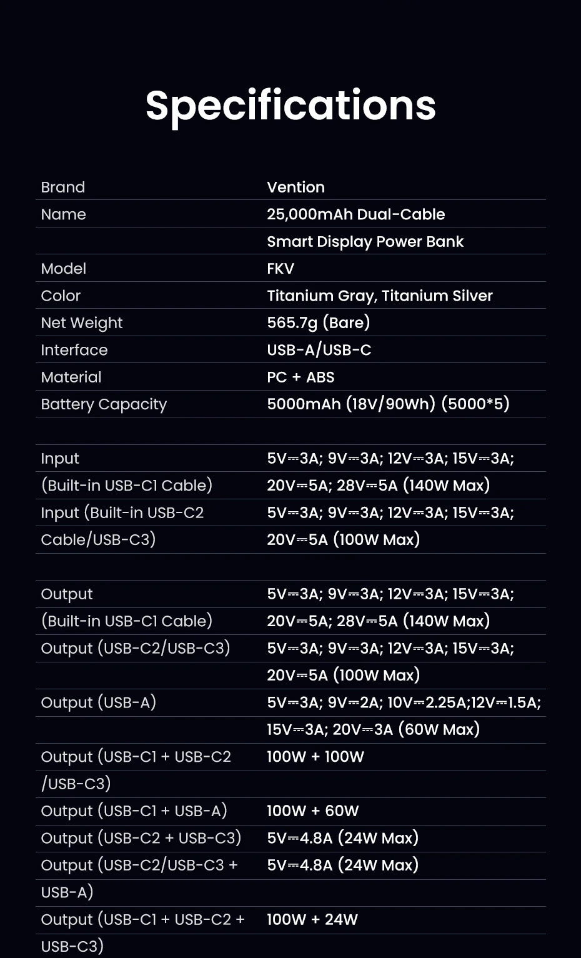
Task: Click Titanium Gray, Titanium Silver color value
Action: click(x=380, y=296)
